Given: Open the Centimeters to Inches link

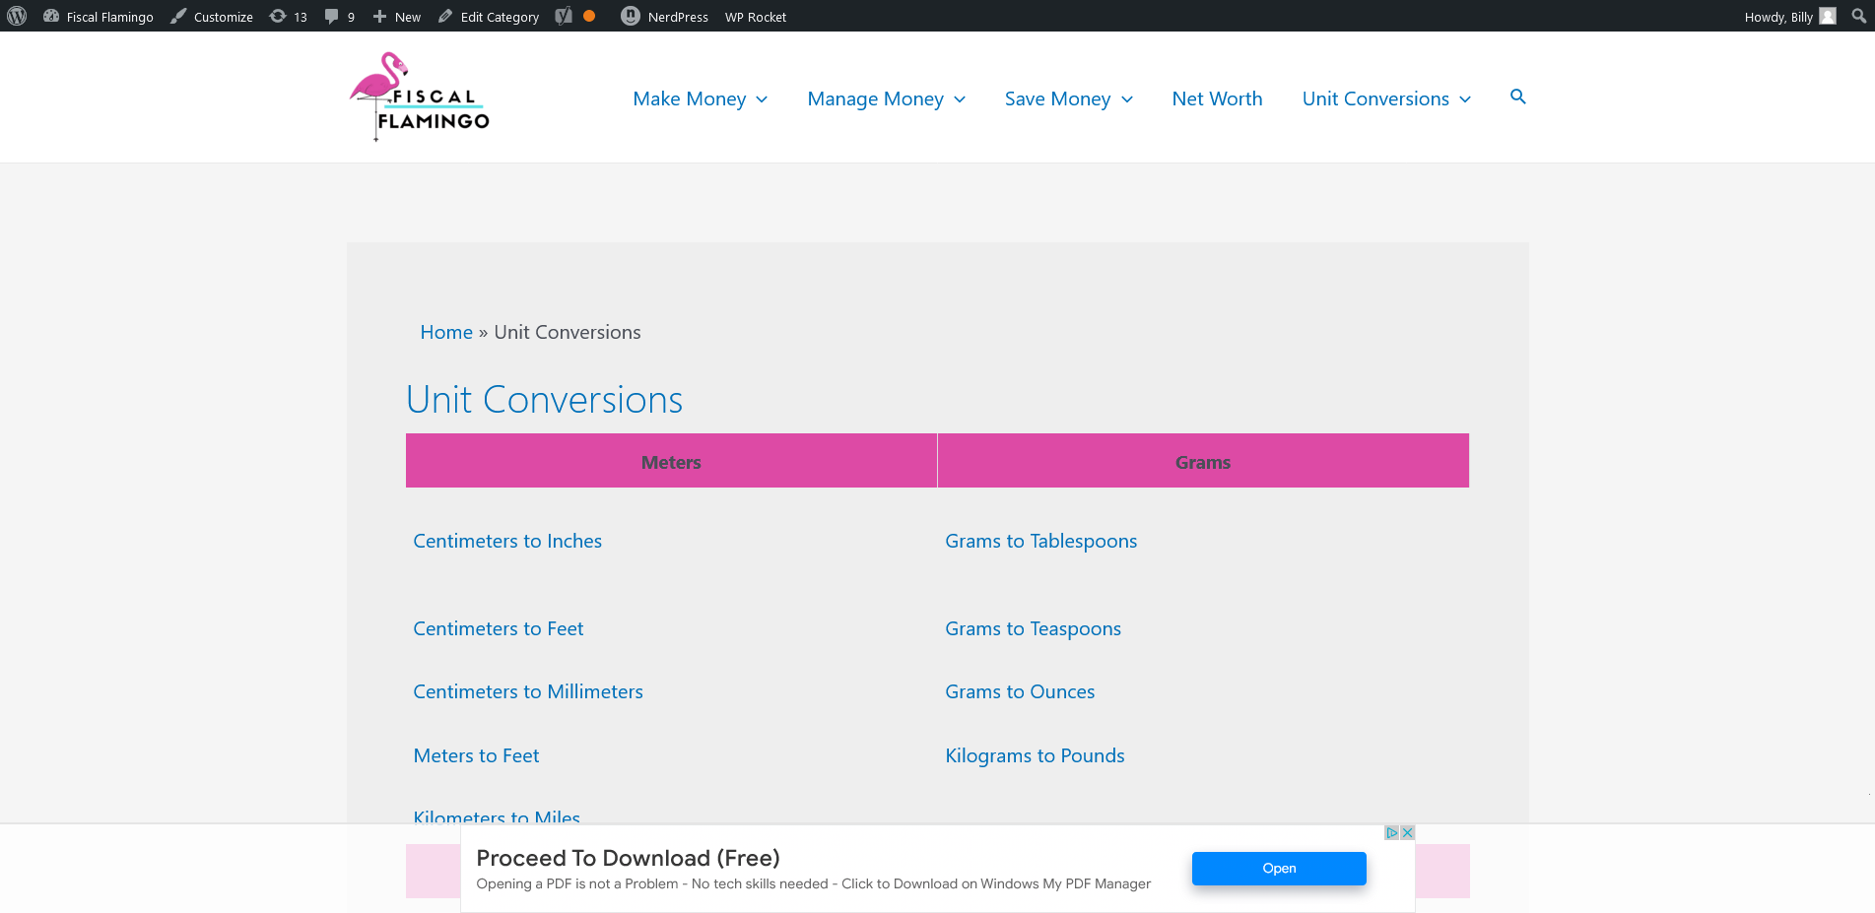Looking at the screenshot, I should pos(507,541).
